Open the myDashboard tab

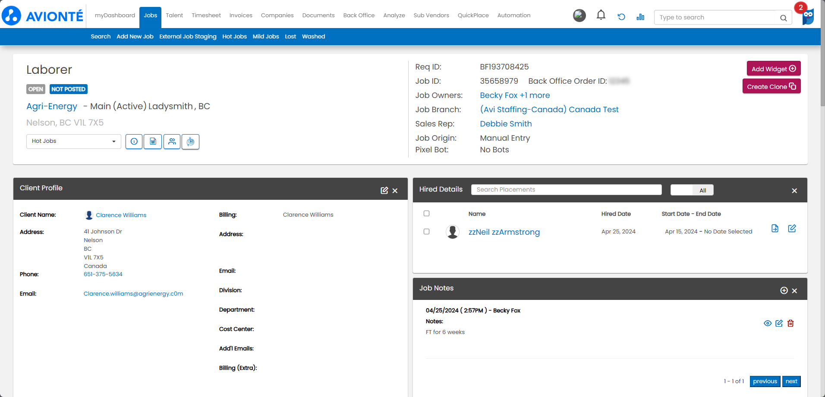click(x=115, y=16)
